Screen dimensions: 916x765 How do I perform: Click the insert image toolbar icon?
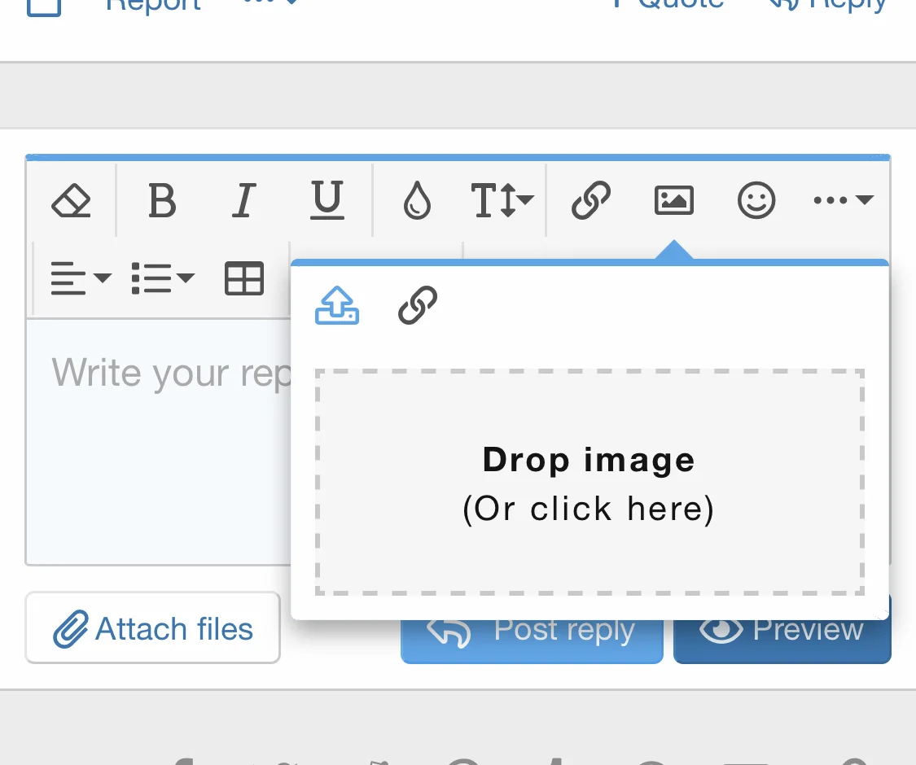coord(673,200)
